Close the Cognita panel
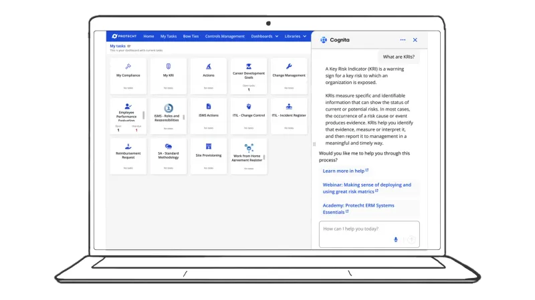This screenshot has width=535, height=300. 415,40
